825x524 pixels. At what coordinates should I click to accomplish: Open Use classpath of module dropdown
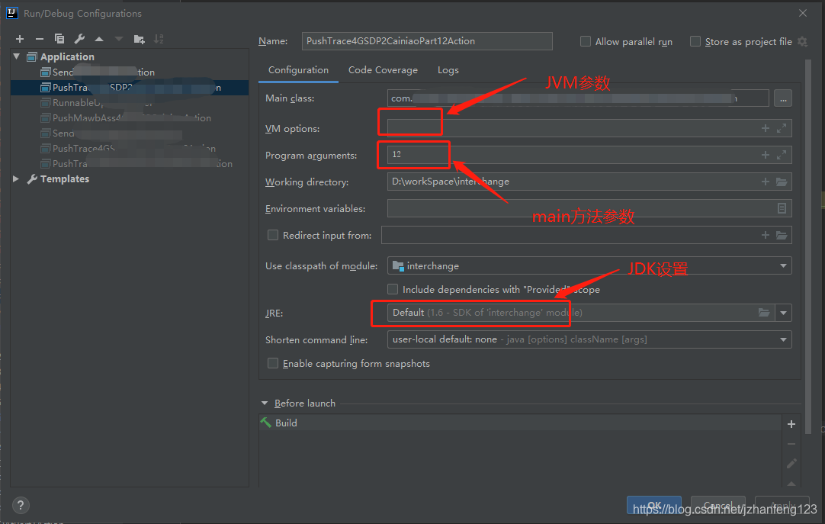pos(783,265)
